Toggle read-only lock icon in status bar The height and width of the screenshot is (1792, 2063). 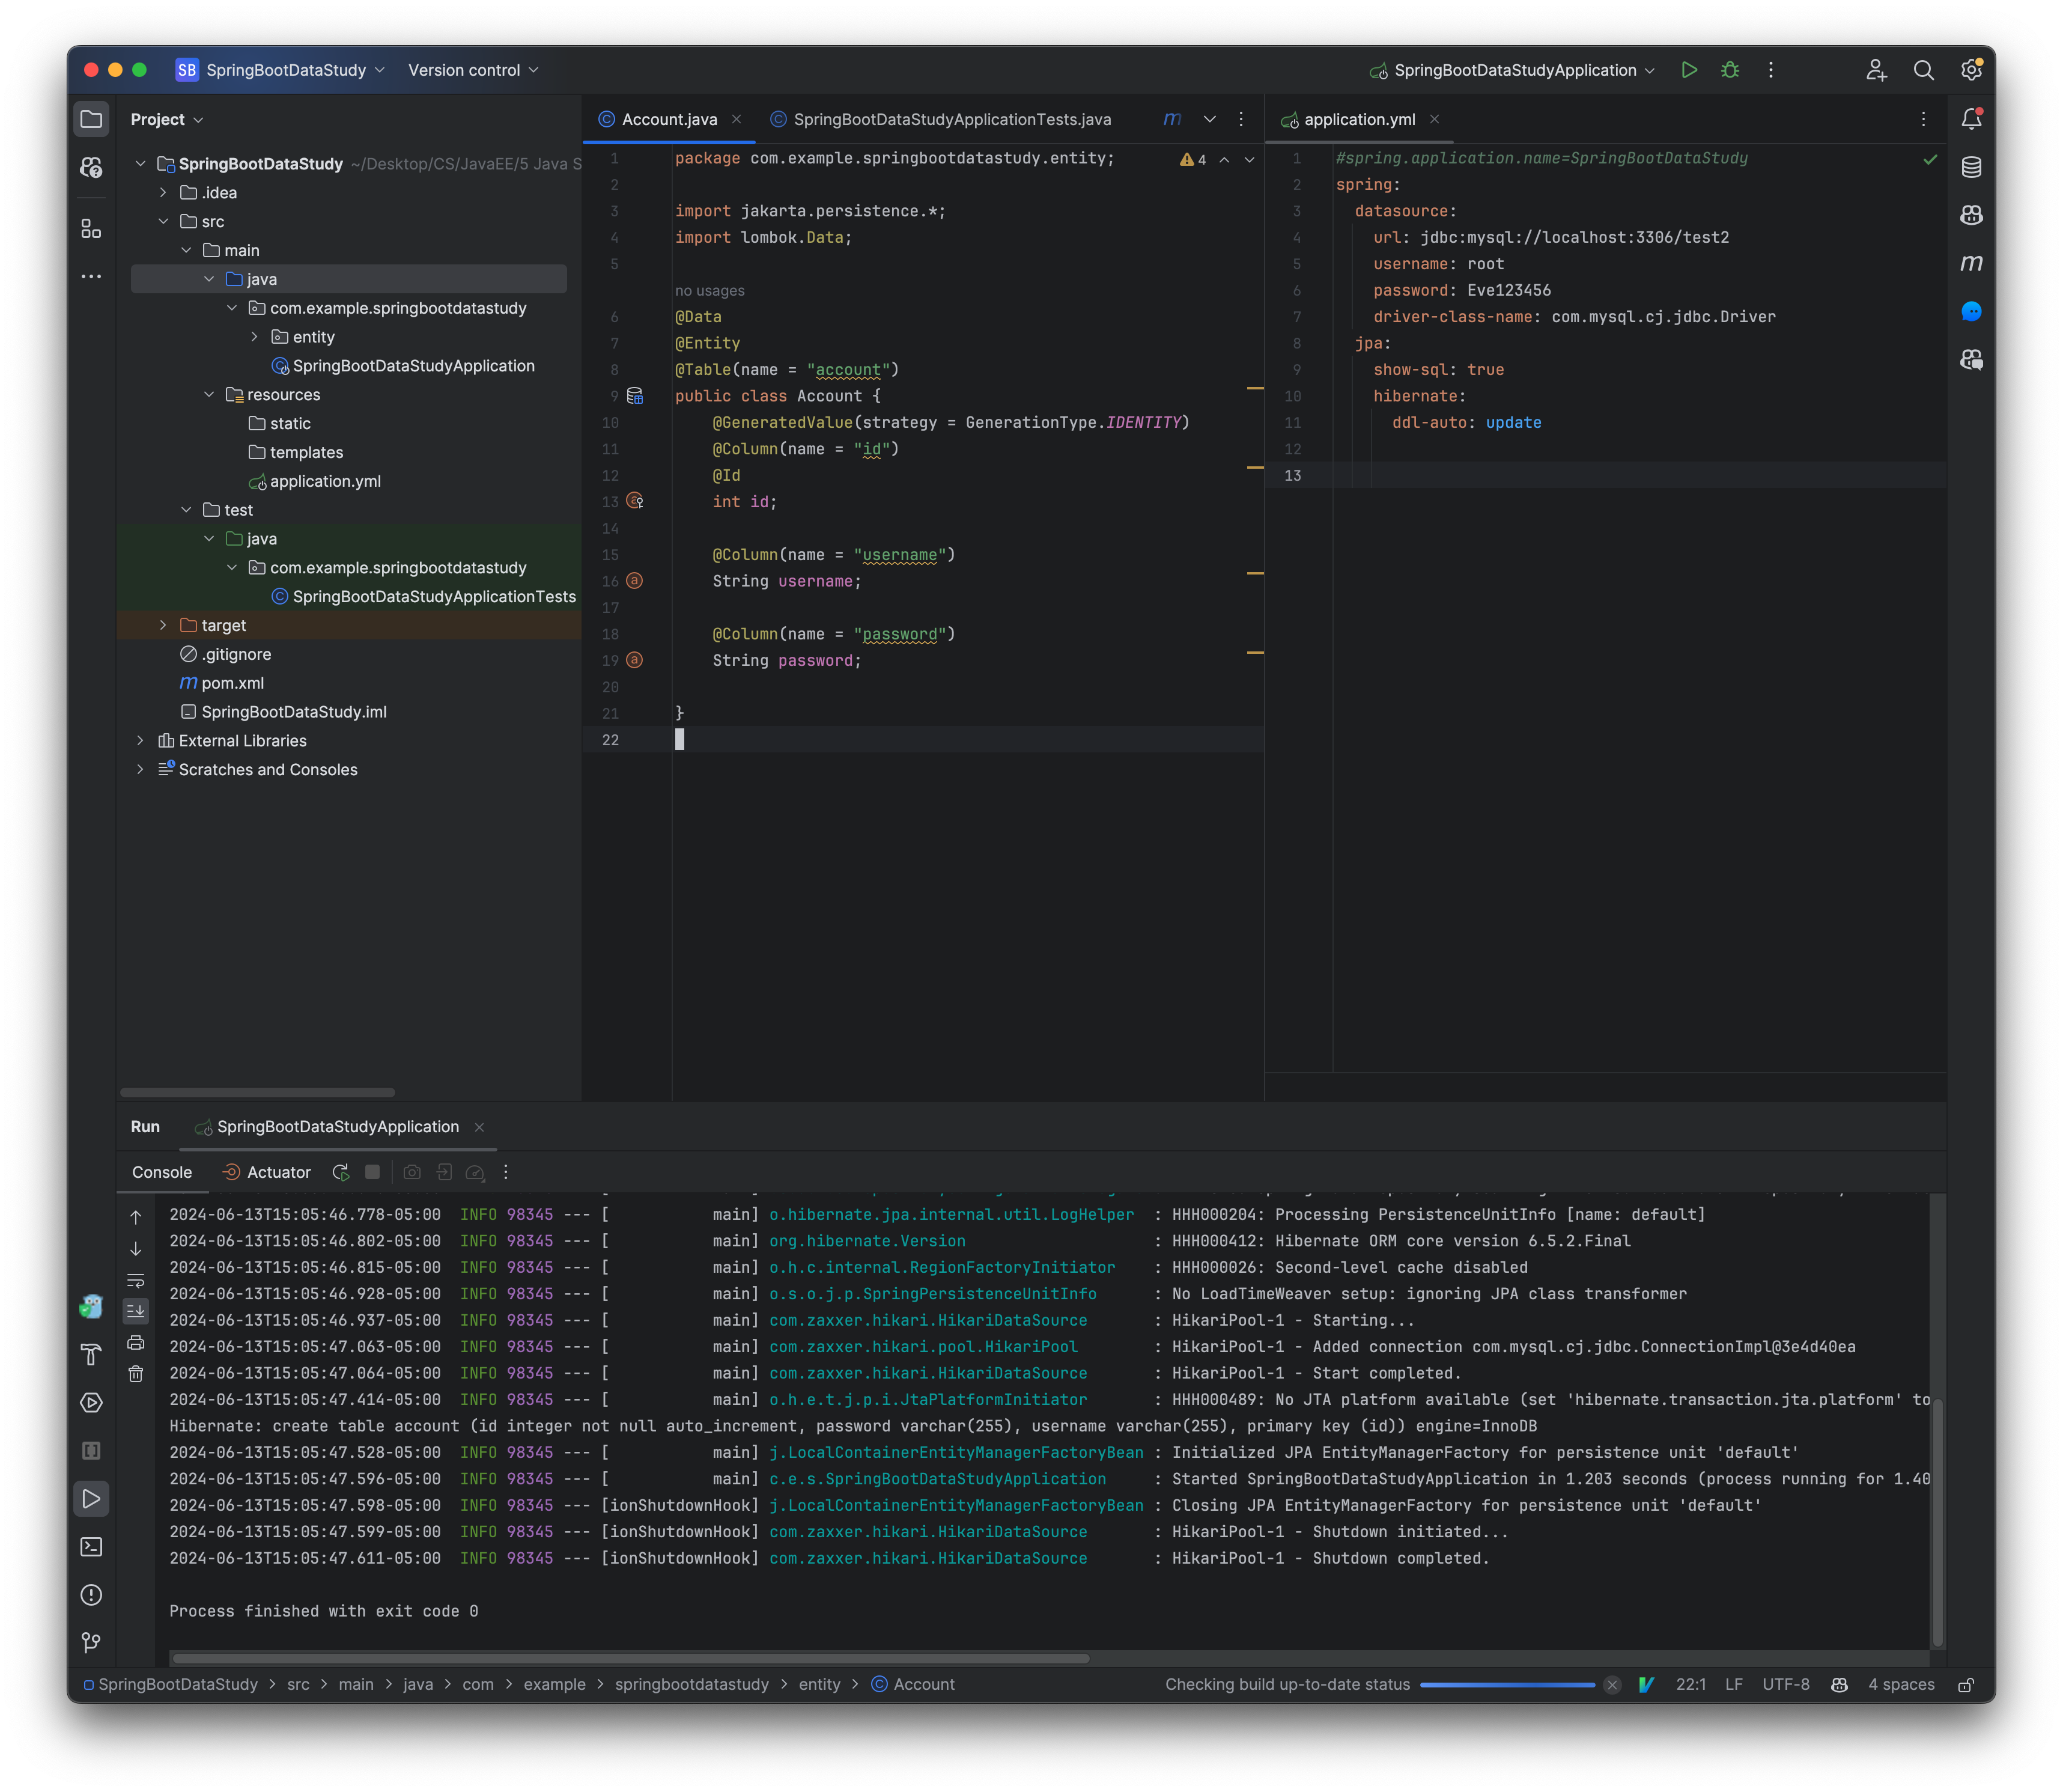click(1965, 1685)
